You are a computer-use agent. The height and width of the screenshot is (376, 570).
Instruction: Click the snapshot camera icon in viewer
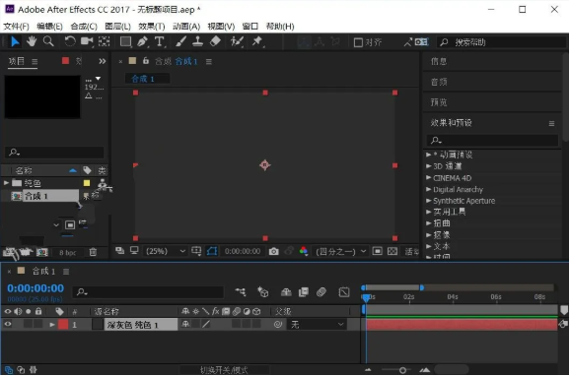coord(274,251)
